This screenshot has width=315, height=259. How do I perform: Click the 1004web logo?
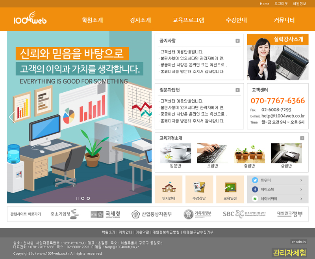(30, 19)
